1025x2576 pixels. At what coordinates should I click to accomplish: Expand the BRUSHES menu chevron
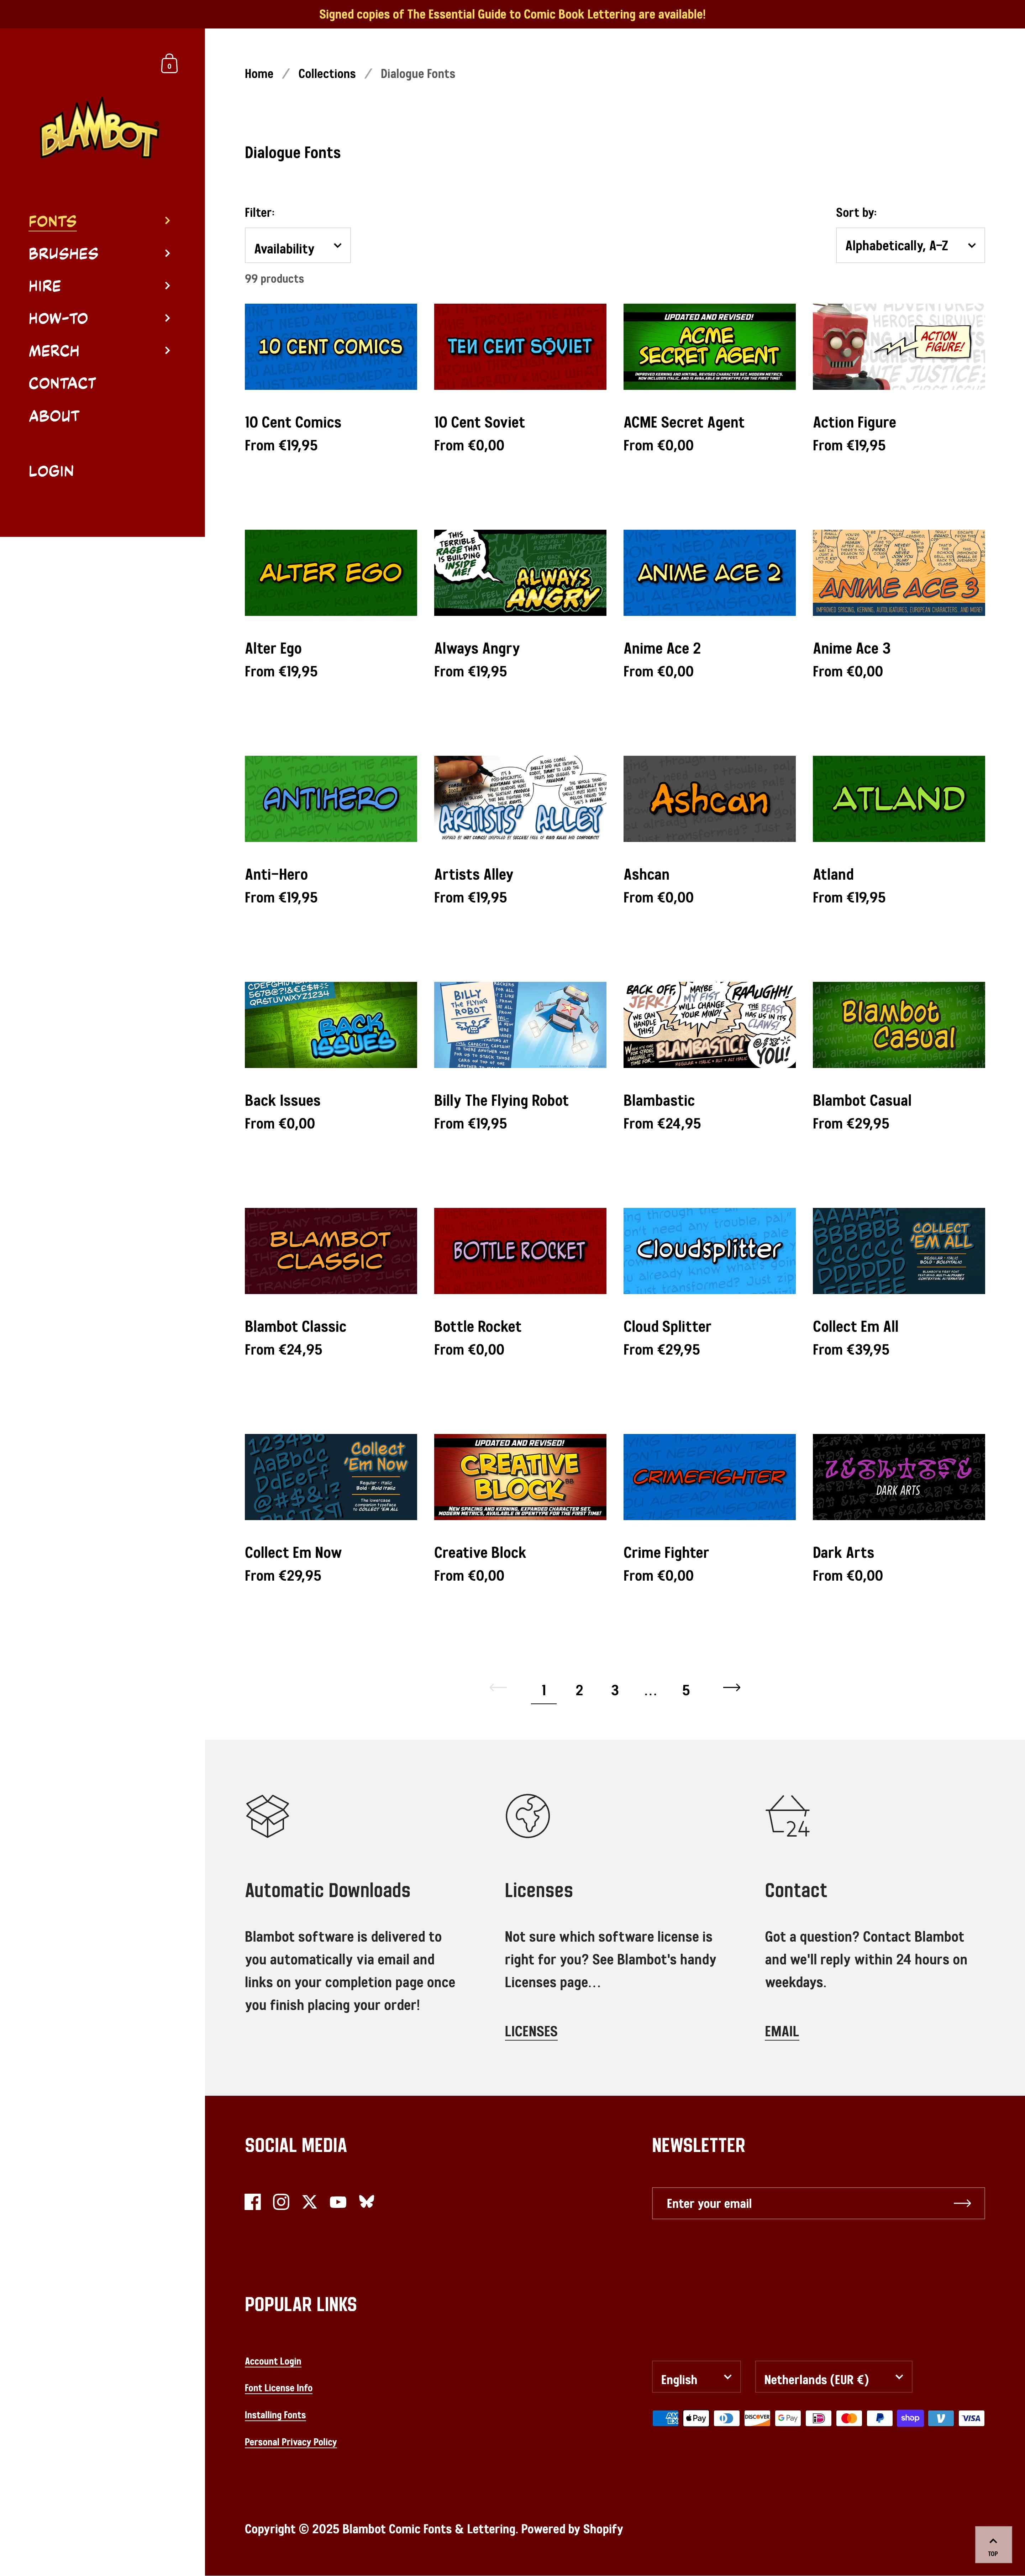(x=167, y=253)
